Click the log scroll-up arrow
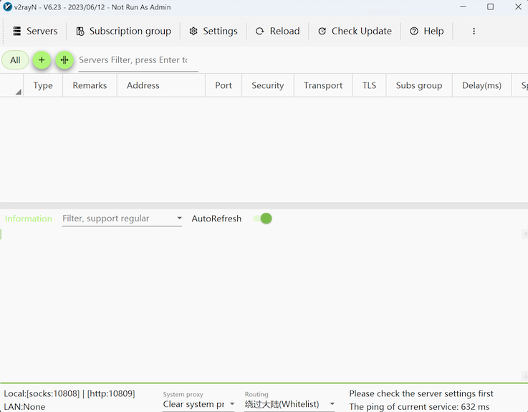The width and height of the screenshot is (528, 412). click(524, 234)
